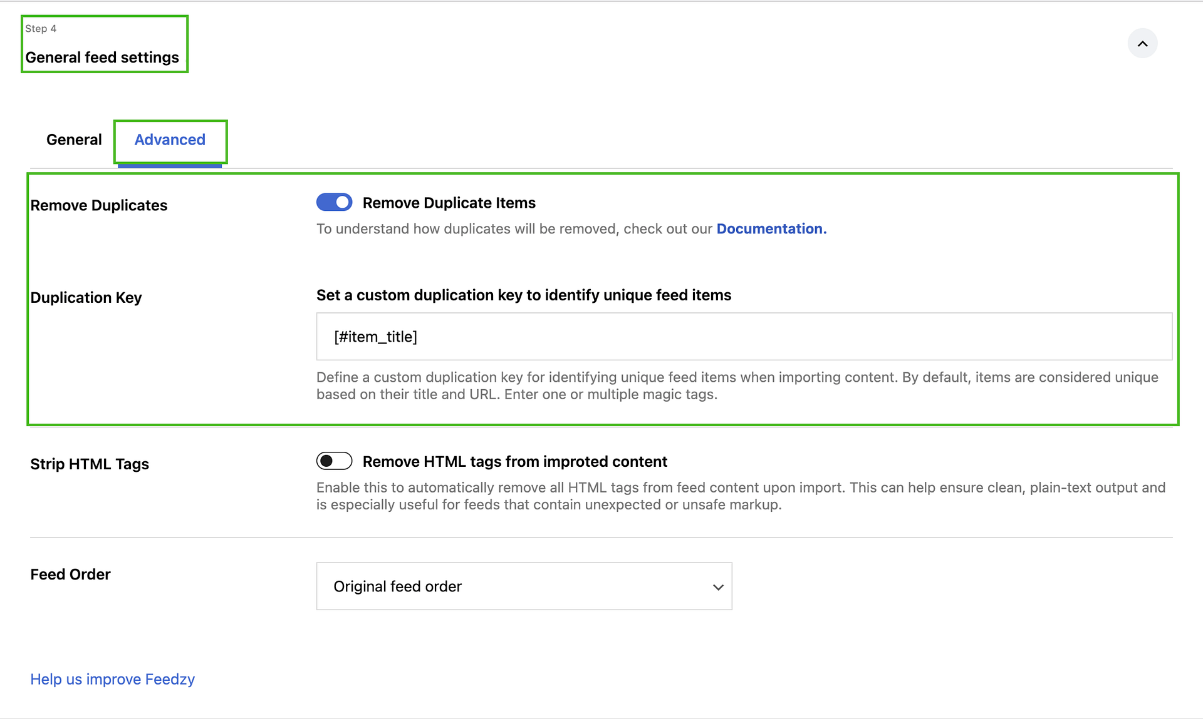Open the Original feed order dropdown
1203x719 pixels.
(523, 586)
